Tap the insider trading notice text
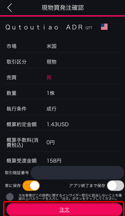125x216 pixels. pos(70,197)
